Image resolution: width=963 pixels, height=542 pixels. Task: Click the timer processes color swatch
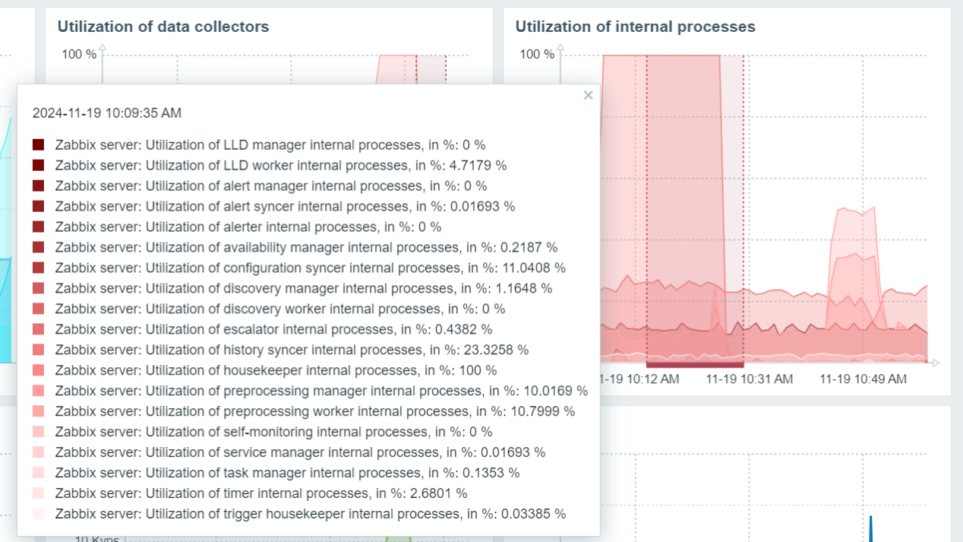pyautogui.click(x=39, y=493)
